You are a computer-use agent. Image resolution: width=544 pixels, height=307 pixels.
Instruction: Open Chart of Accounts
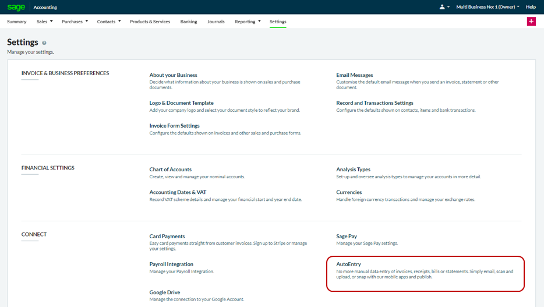[x=170, y=170]
